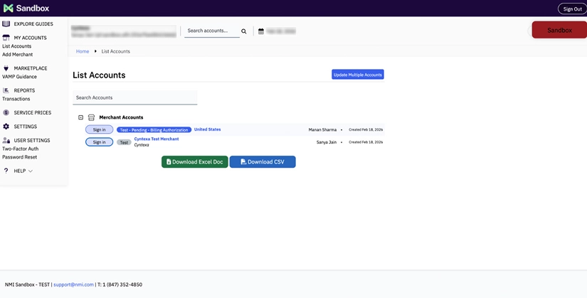The width and height of the screenshot is (587, 298).
Task: Open My Accounts menu
Action: pyautogui.click(x=31, y=38)
